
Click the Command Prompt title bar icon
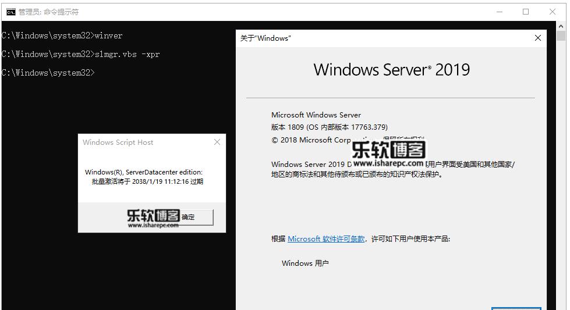coord(11,12)
